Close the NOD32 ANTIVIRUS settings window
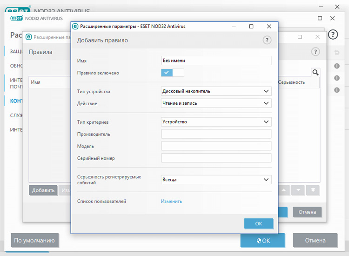The image size is (349, 256). point(333,18)
